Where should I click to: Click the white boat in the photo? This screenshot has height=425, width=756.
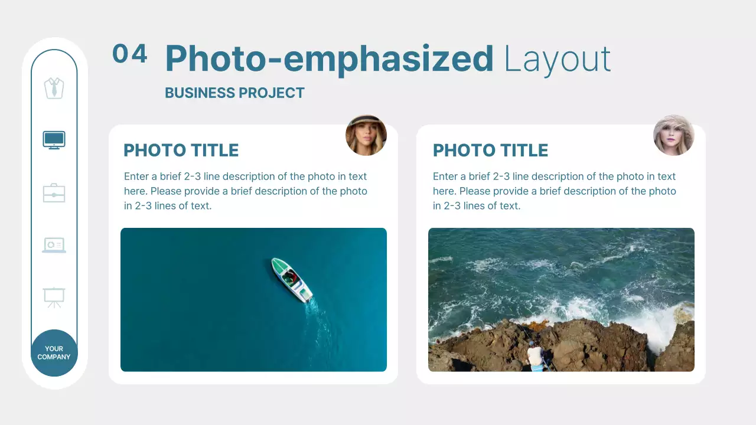tap(292, 280)
